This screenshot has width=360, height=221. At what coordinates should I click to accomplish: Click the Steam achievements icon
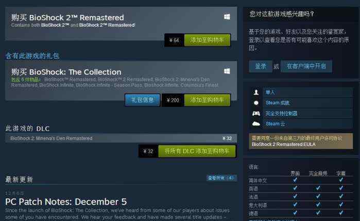pos(256,103)
